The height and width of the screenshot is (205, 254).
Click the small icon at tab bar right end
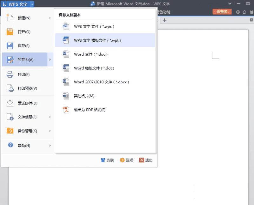[251, 20]
